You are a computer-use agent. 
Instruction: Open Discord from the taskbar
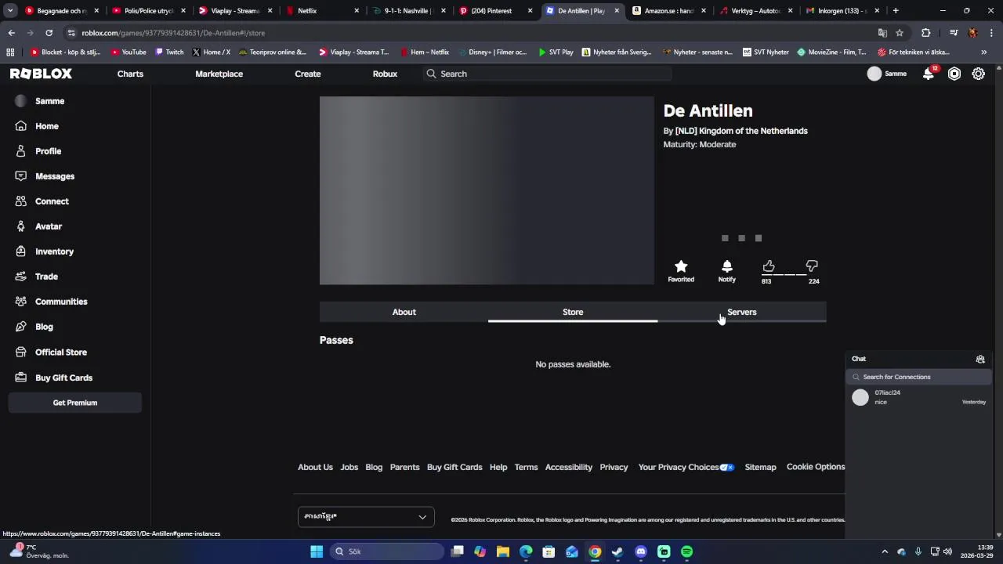point(641,551)
